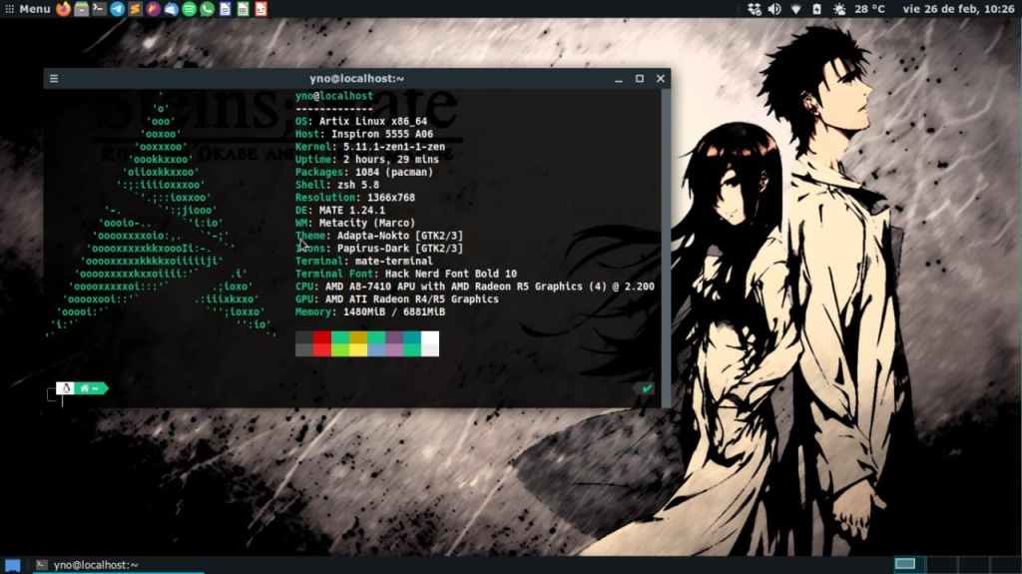The width and height of the screenshot is (1022, 574).
Task: Switch to the first workspace
Action: pyautogui.click(x=905, y=564)
